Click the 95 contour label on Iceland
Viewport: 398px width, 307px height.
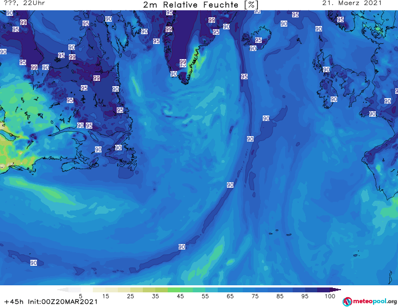pos(258,40)
